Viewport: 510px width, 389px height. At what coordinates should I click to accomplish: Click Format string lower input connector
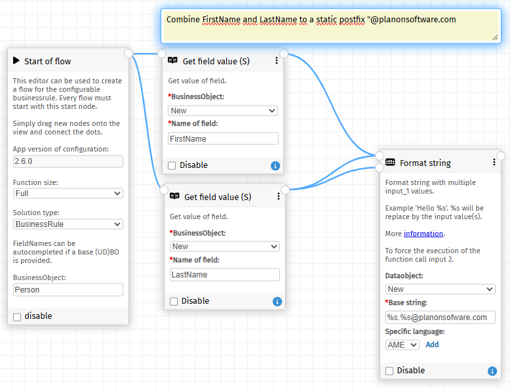tap(380, 168)
